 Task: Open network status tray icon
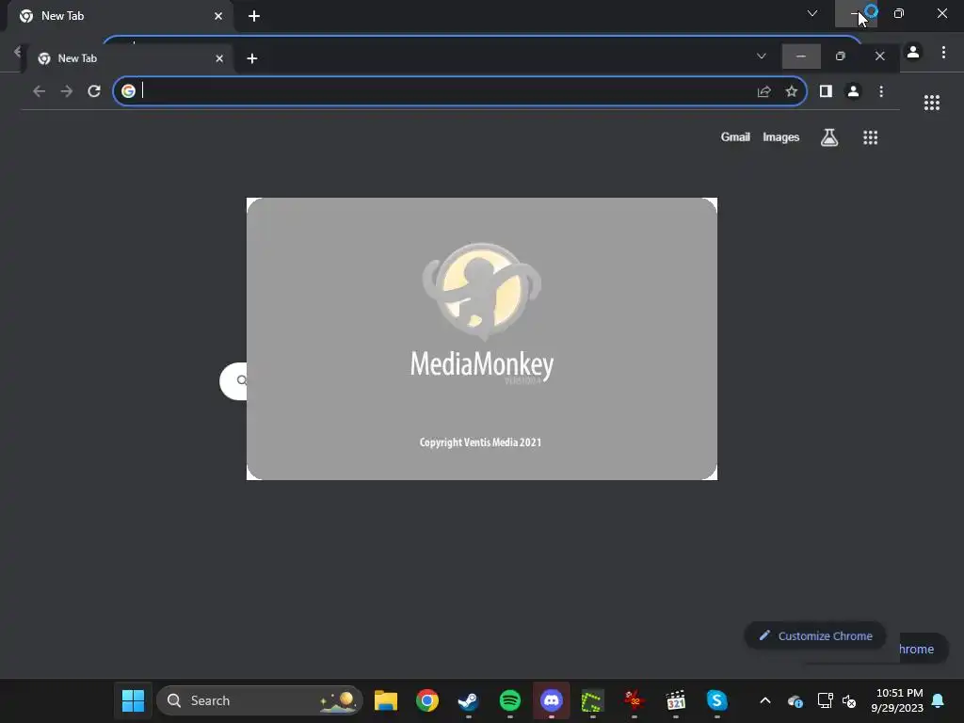pos(825,700)
